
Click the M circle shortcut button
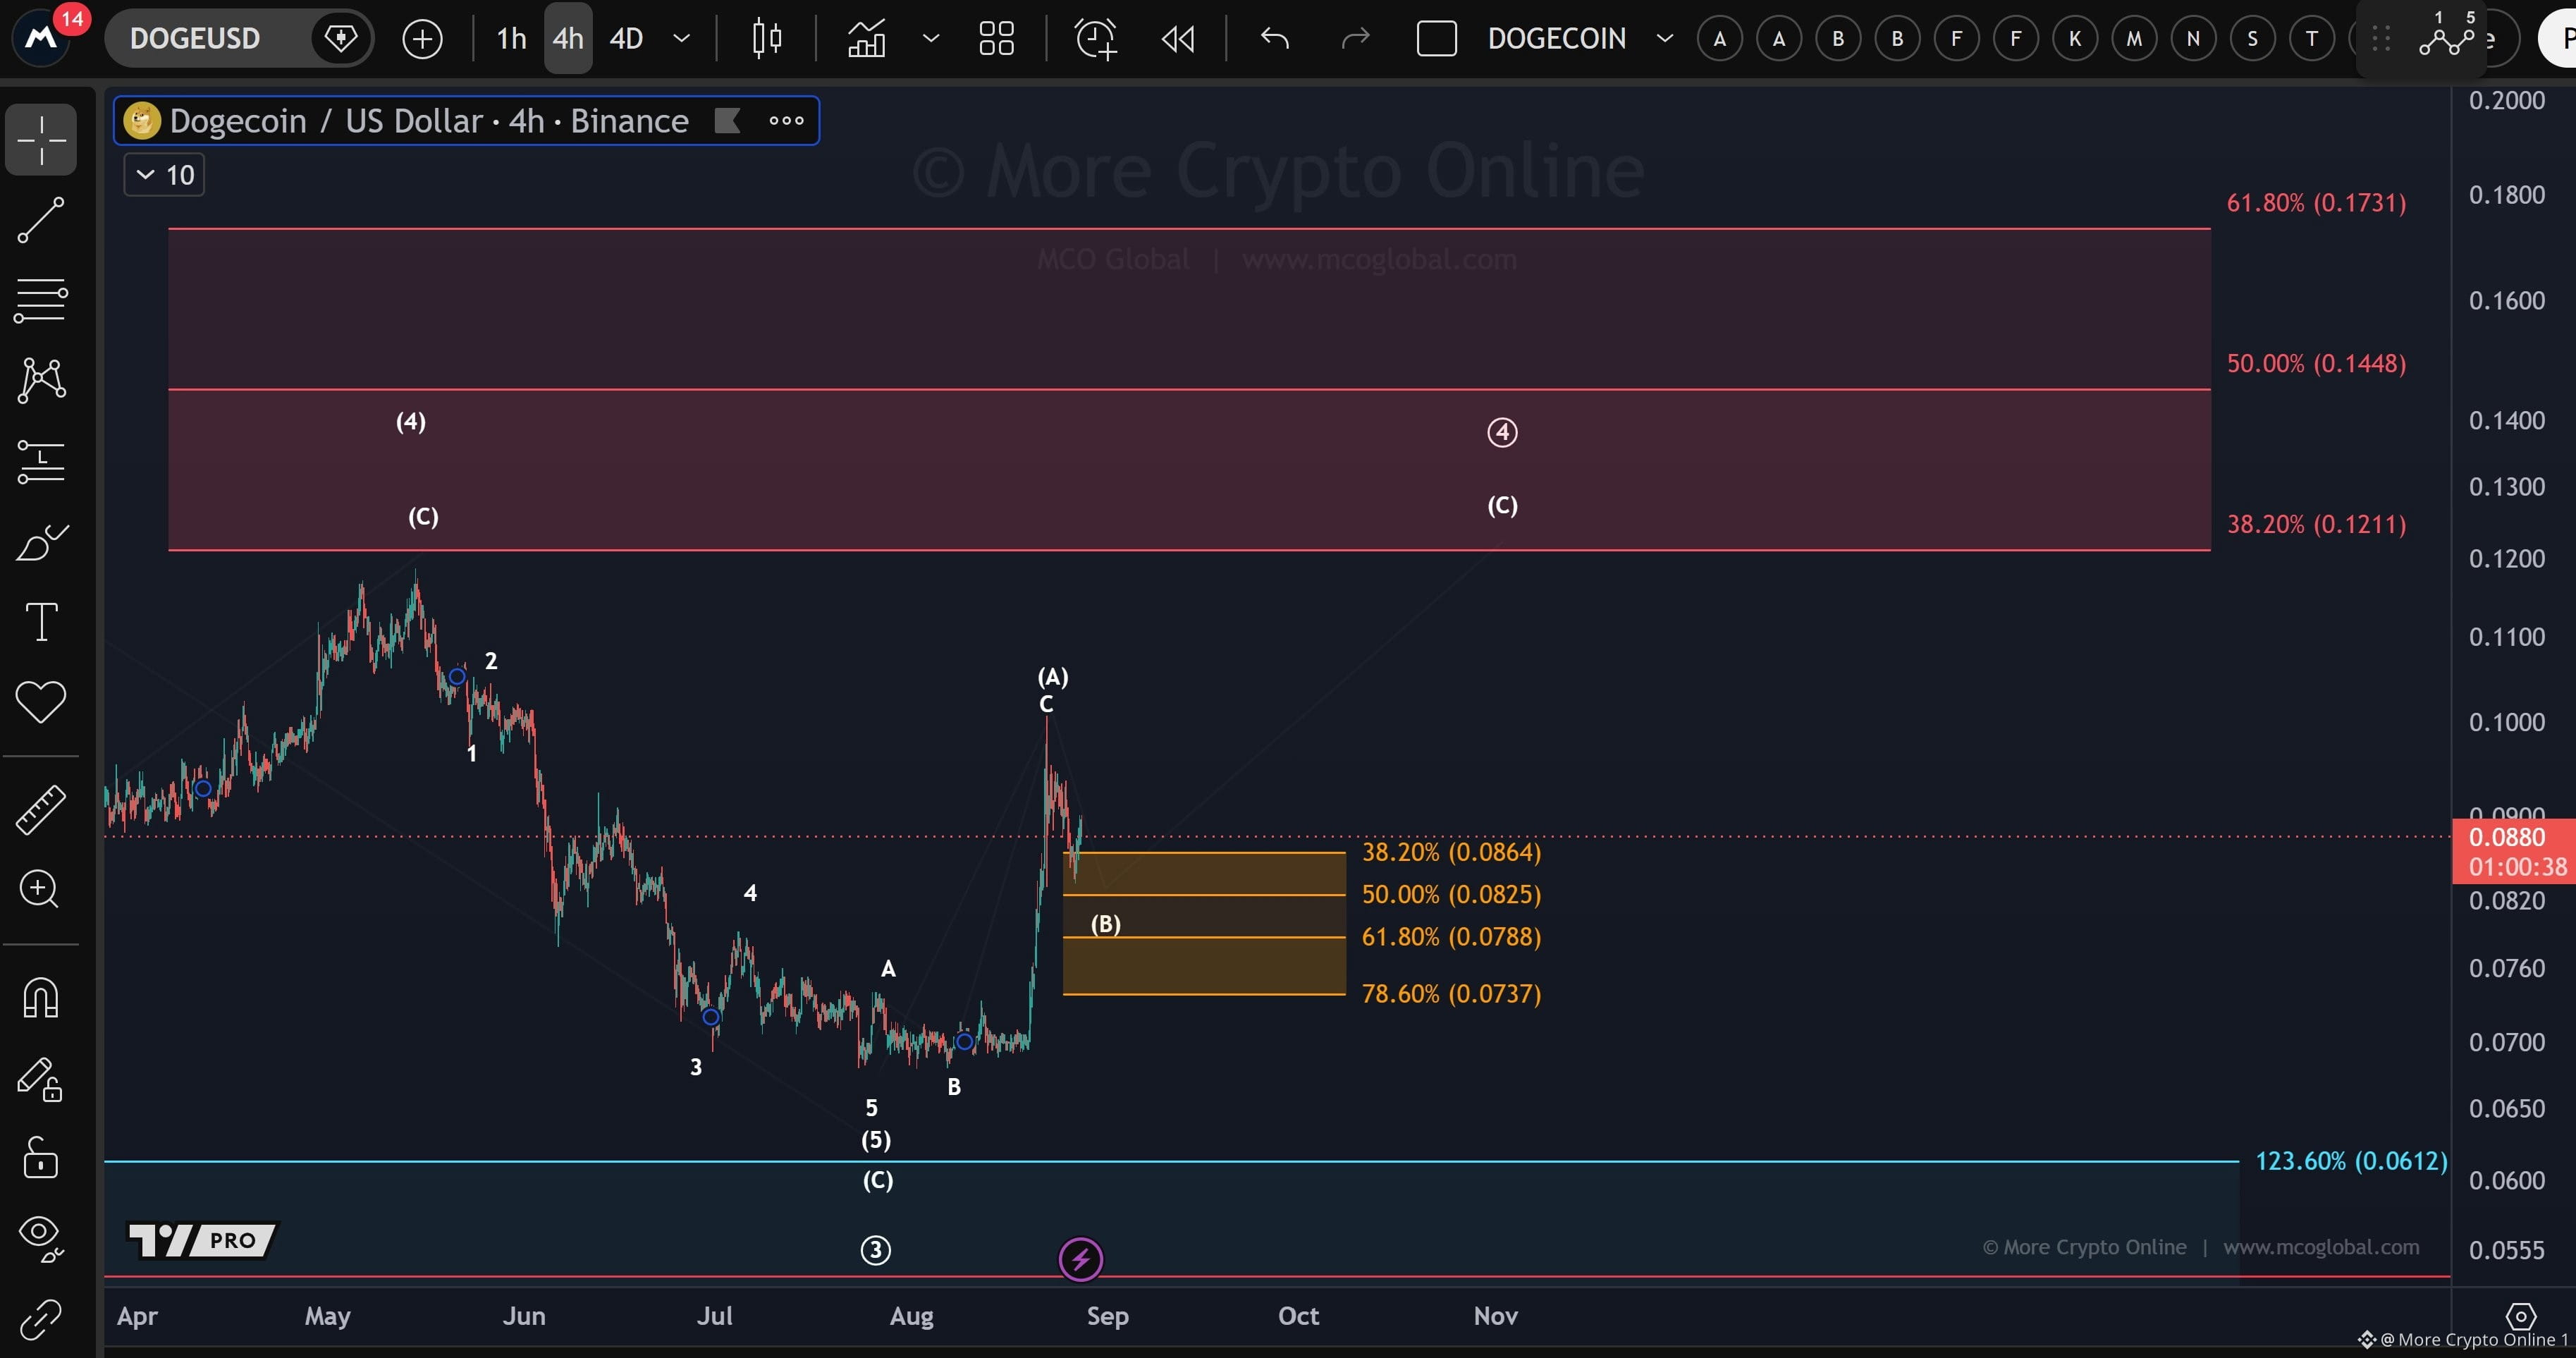pos(2134,39)
